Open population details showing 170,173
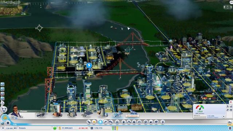 tap(96, 128)
